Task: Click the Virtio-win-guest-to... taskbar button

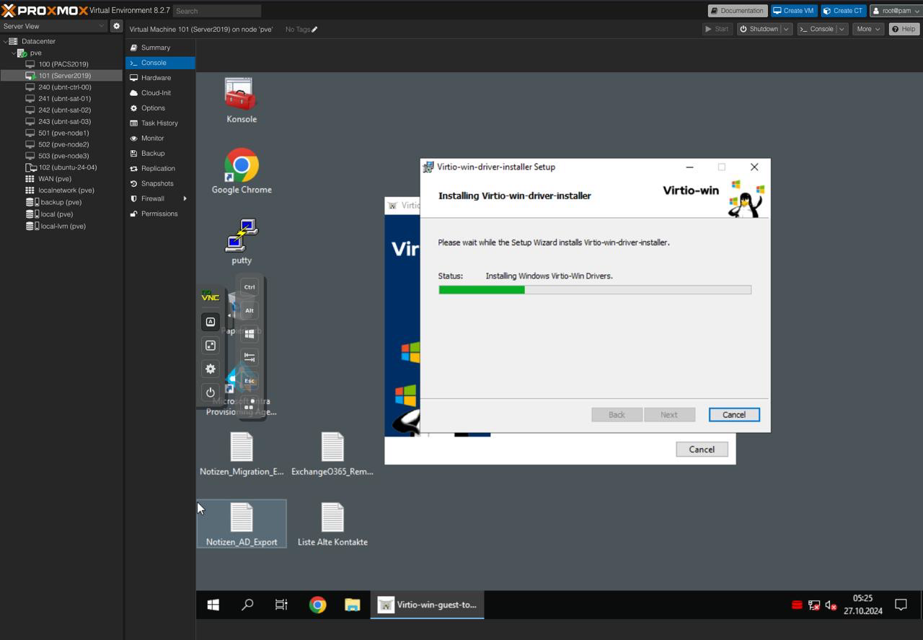Action: [428, 605]
